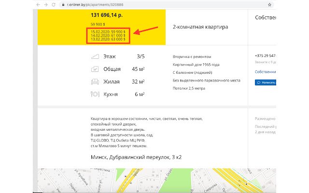The width and height of the screenshot is (309, 193).
Task: Click price history entry 14.02.2020
Action: click(x=108, y=35)
